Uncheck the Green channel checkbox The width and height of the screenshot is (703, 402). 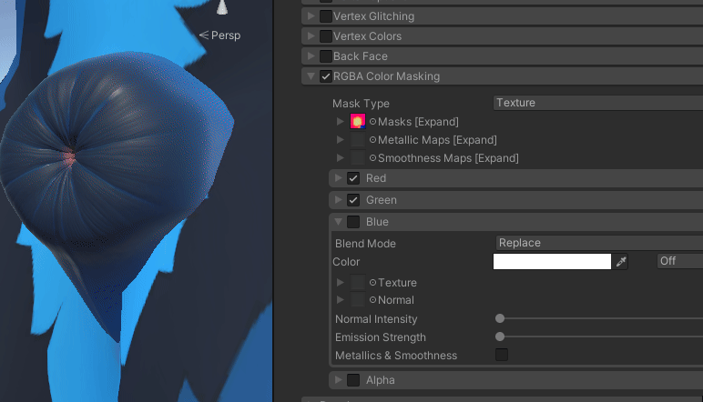(x=353, y=200)
